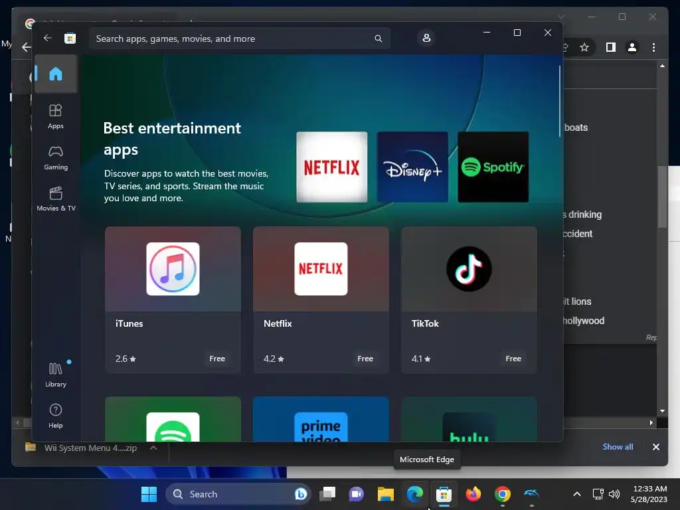Open the Hulu app card

pos(469,419)
